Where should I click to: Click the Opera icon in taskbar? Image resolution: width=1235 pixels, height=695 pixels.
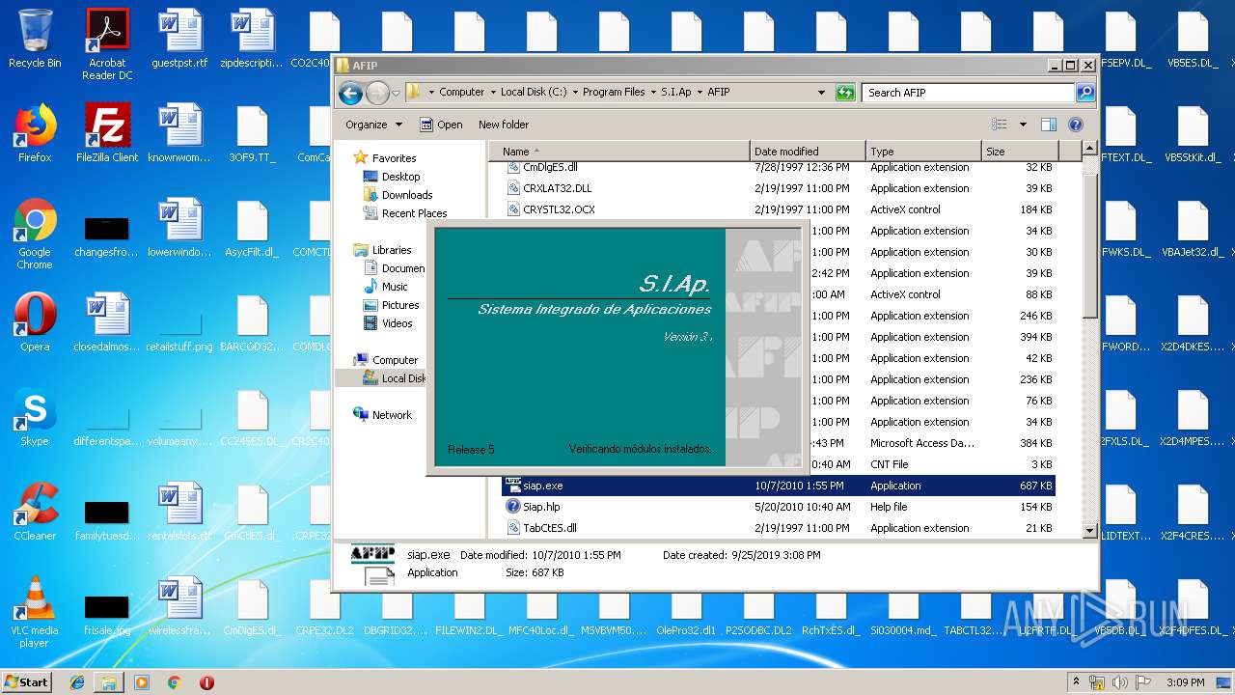(206, 682)
